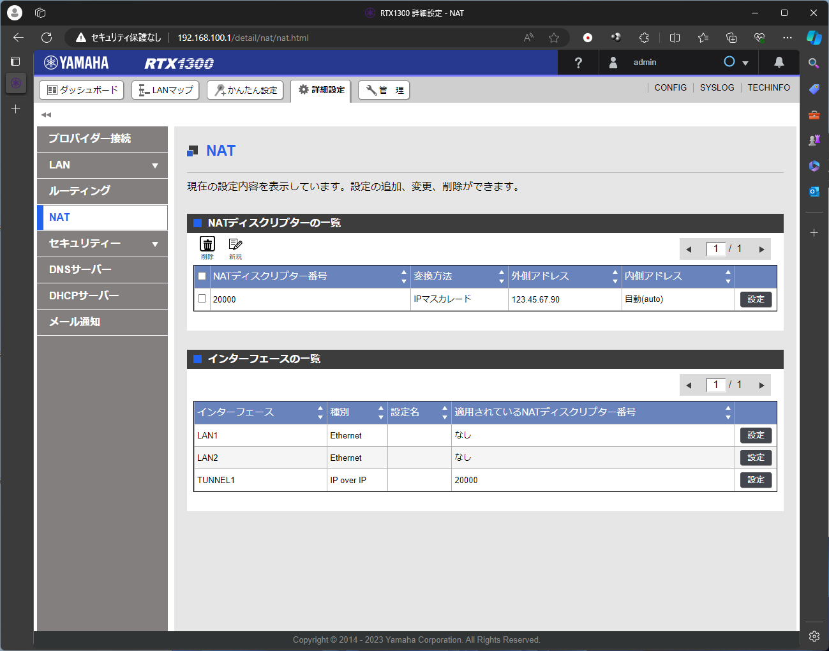Expand the LAN menu in sidebar

coord(154,165)
